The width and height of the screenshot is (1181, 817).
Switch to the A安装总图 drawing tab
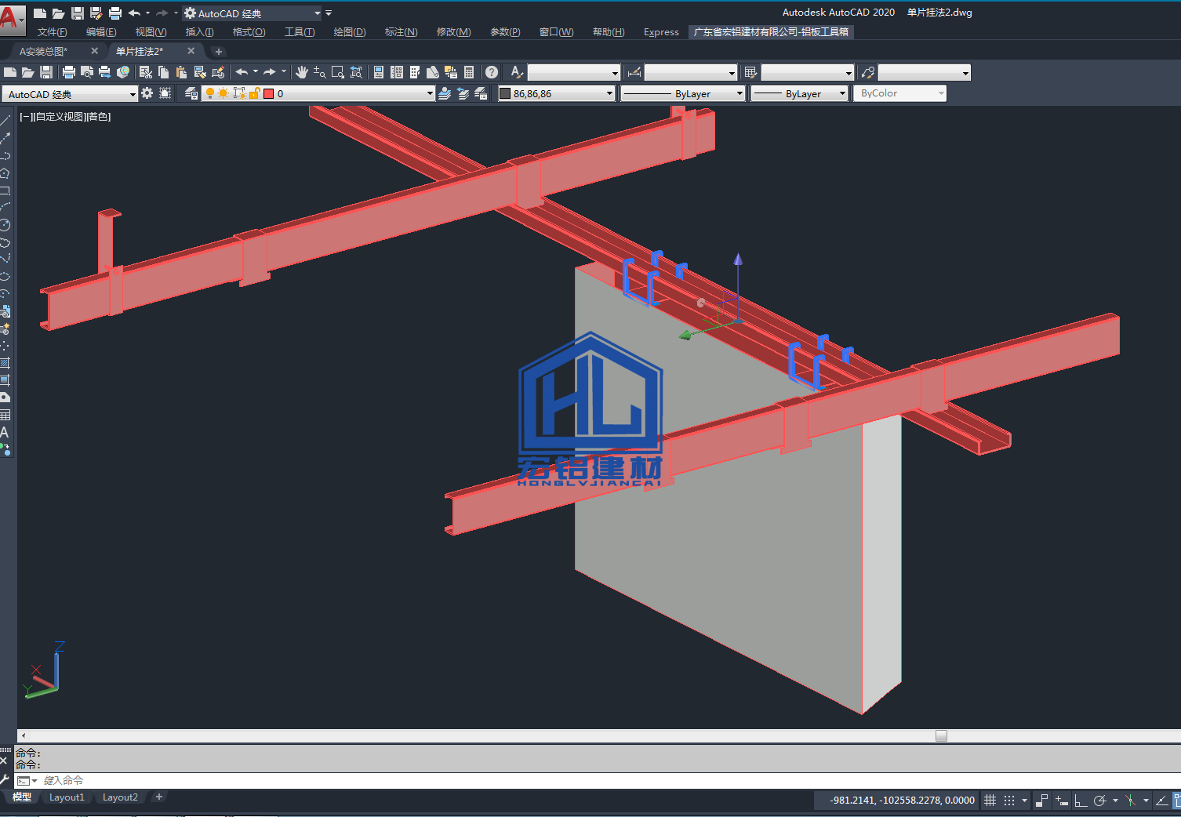coord(44,51)
